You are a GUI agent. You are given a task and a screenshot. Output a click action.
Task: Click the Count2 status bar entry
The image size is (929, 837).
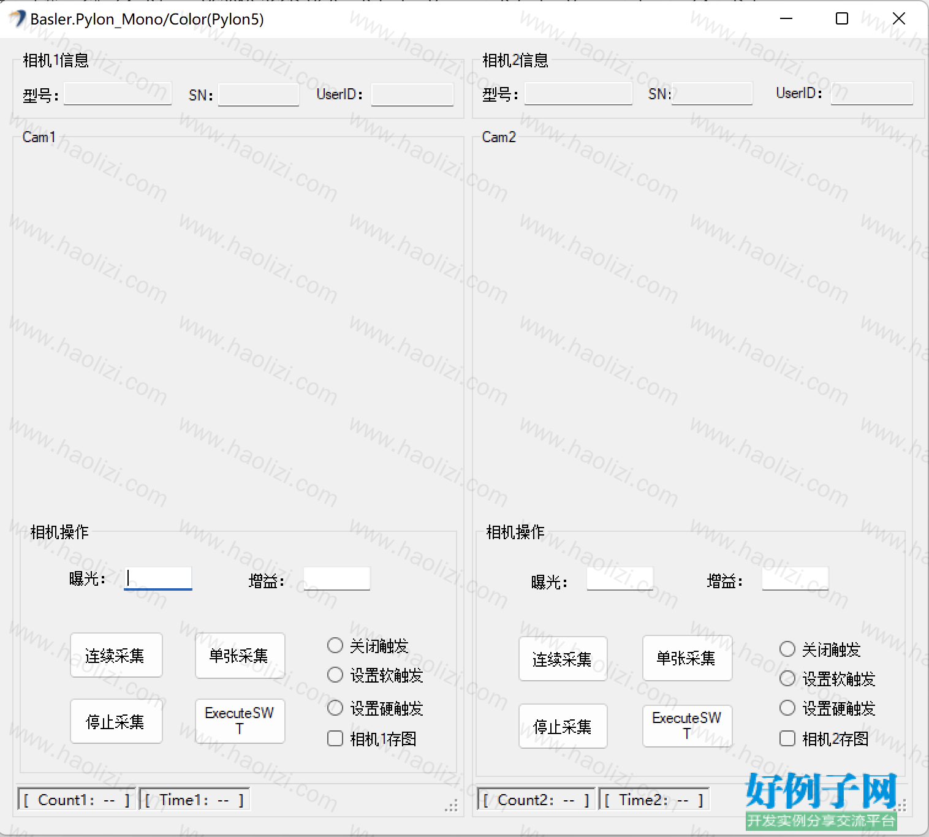(x=536, y=800)
